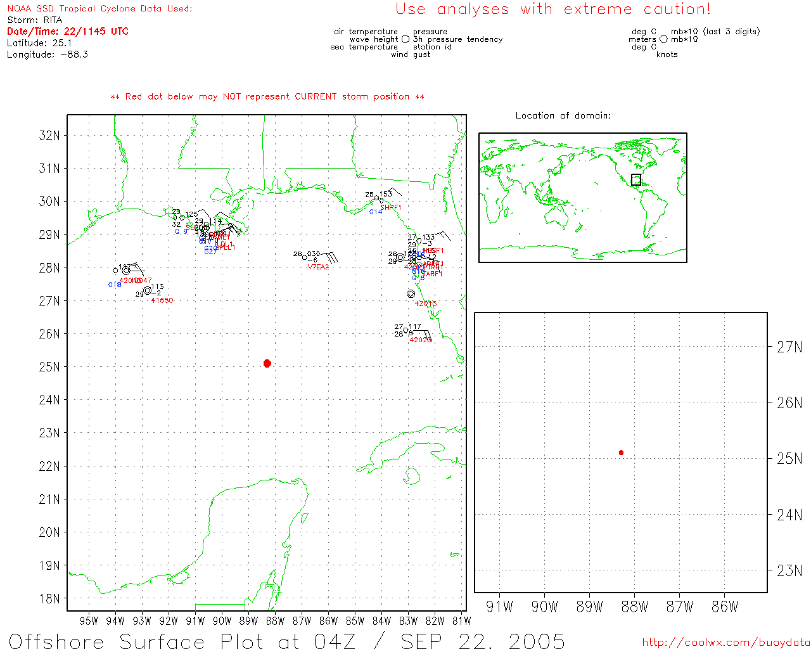
Task: Click the Date/Time 22/1145 UTC text
Action: (x=68, y=31)
